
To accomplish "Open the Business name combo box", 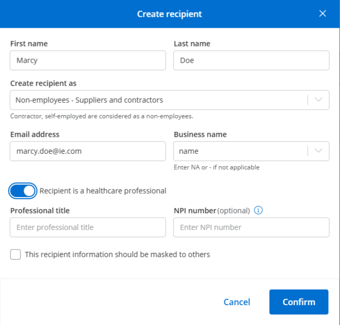I will 251,151.
